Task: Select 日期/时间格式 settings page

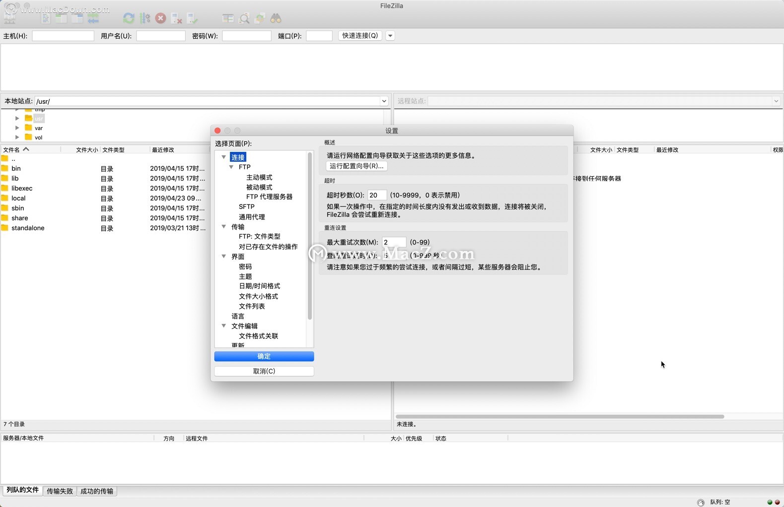Action: (260, 286)
